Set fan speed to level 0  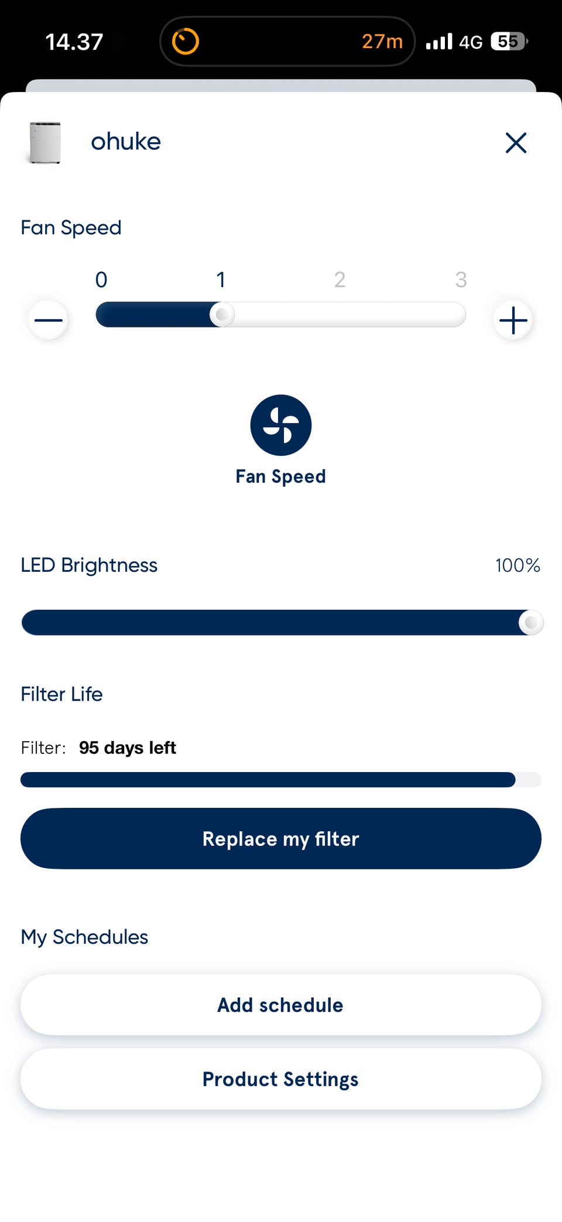pos(101,315)
